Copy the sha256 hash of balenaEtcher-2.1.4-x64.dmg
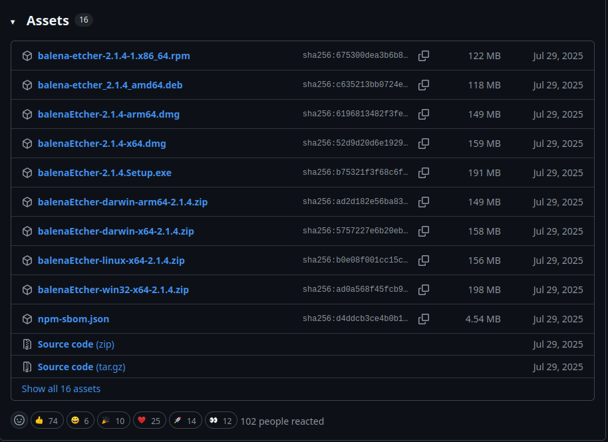 [424, 144]
